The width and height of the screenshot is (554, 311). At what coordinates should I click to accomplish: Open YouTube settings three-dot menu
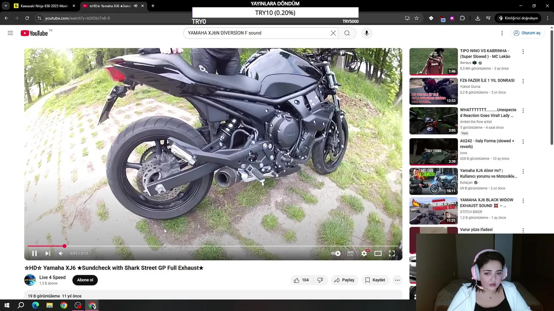(x=502, y=33)
